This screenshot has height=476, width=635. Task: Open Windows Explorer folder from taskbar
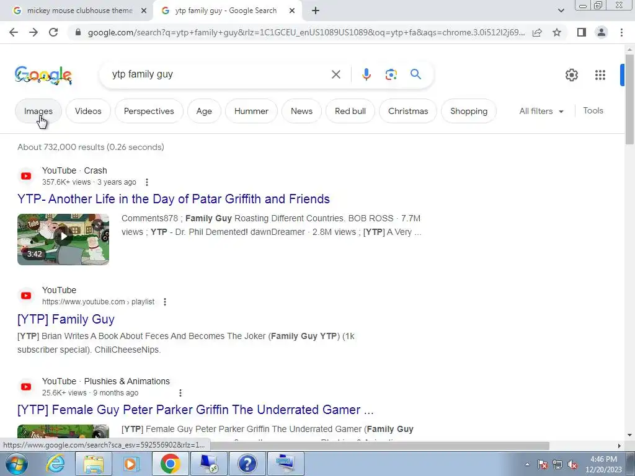click(94, 464)
